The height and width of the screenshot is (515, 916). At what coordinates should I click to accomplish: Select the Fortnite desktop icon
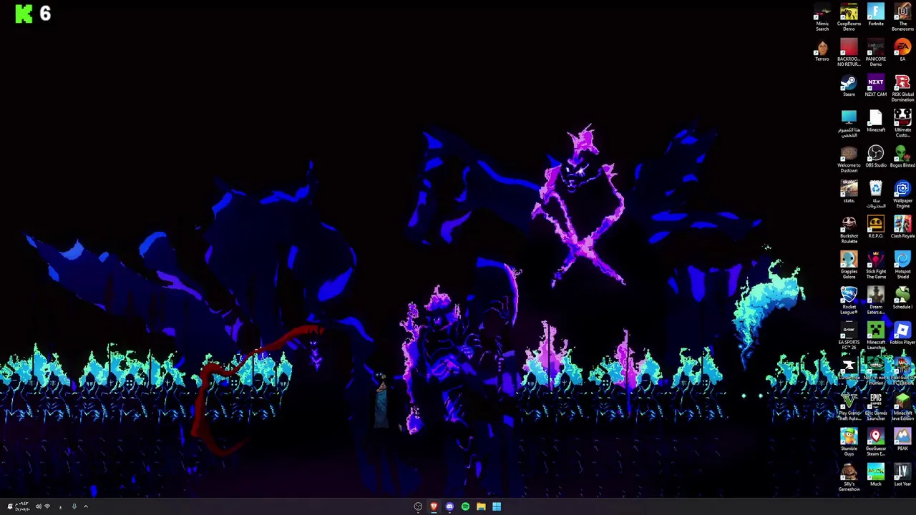click(876, 15)
